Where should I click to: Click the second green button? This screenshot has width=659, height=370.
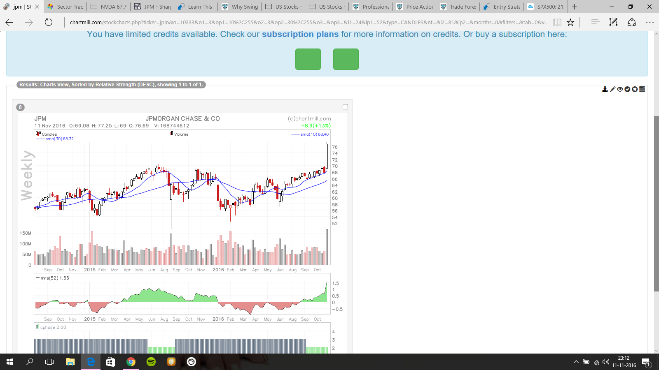346,59
